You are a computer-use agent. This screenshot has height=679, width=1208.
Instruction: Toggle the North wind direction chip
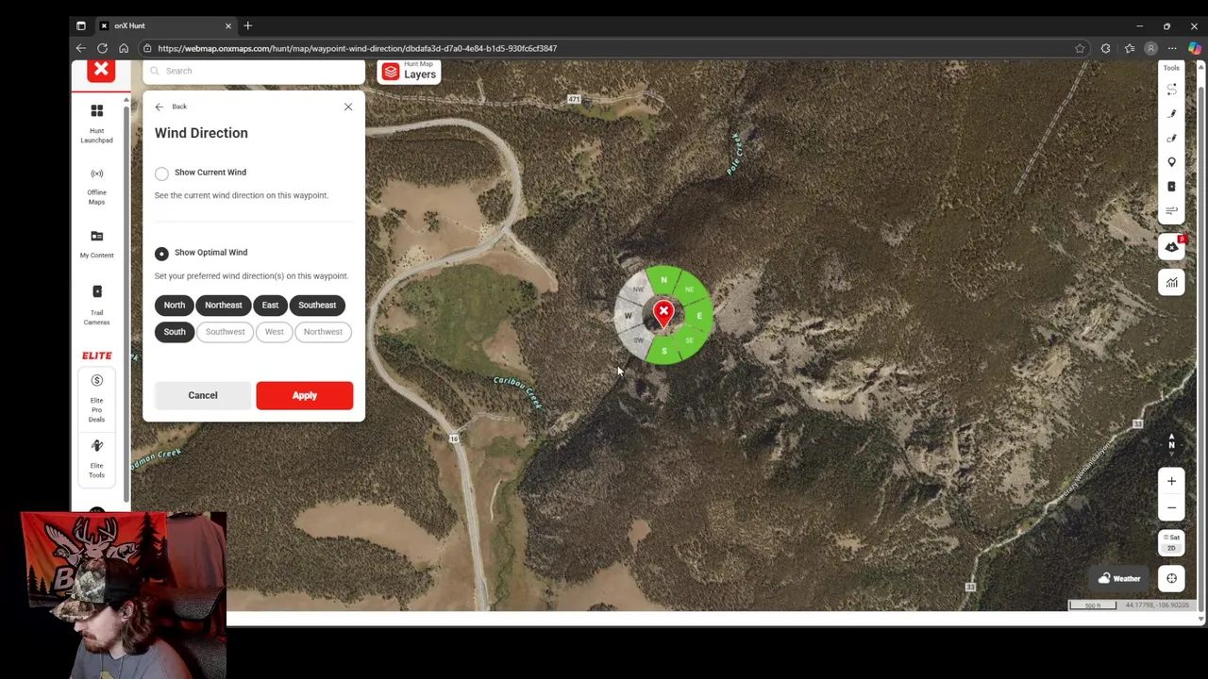(x=175, y=305)
